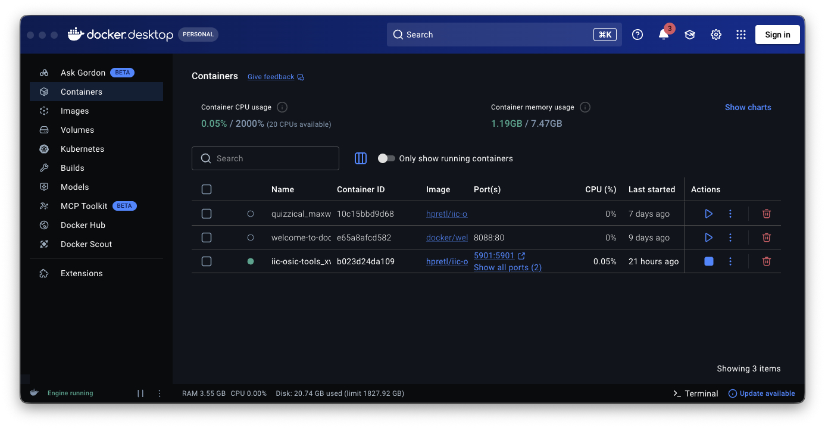Open the apps grid icon in header
This screenshot has width=825, height=428.
pos(740,35)
